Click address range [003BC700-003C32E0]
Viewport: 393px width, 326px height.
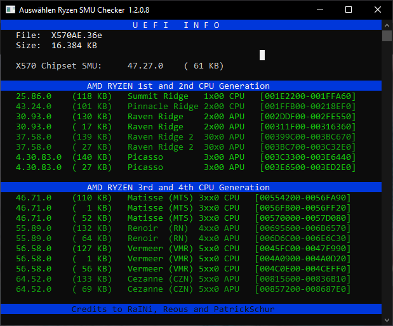[x=308, y=147]
